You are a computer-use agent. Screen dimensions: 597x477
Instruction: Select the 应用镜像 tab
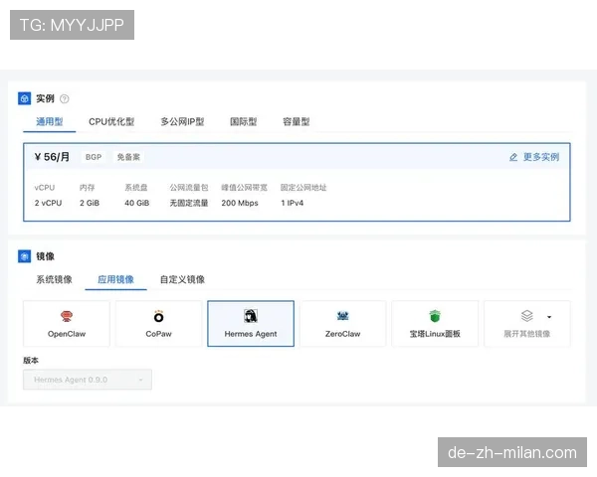[x=115, y=279]
